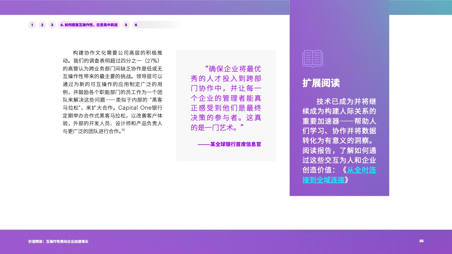Click the 27% statistic in body text
The height and width of the screenshot is (254, 452).
[x=153, y=61]
